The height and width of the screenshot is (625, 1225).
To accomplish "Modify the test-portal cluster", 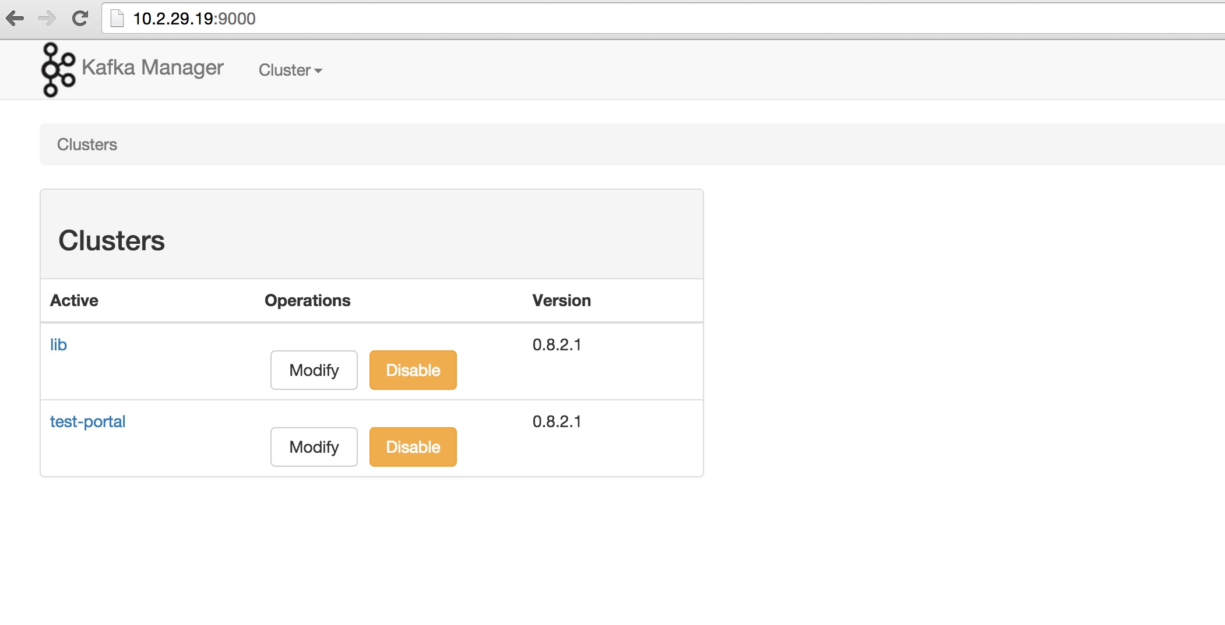I will coord(314,447).
